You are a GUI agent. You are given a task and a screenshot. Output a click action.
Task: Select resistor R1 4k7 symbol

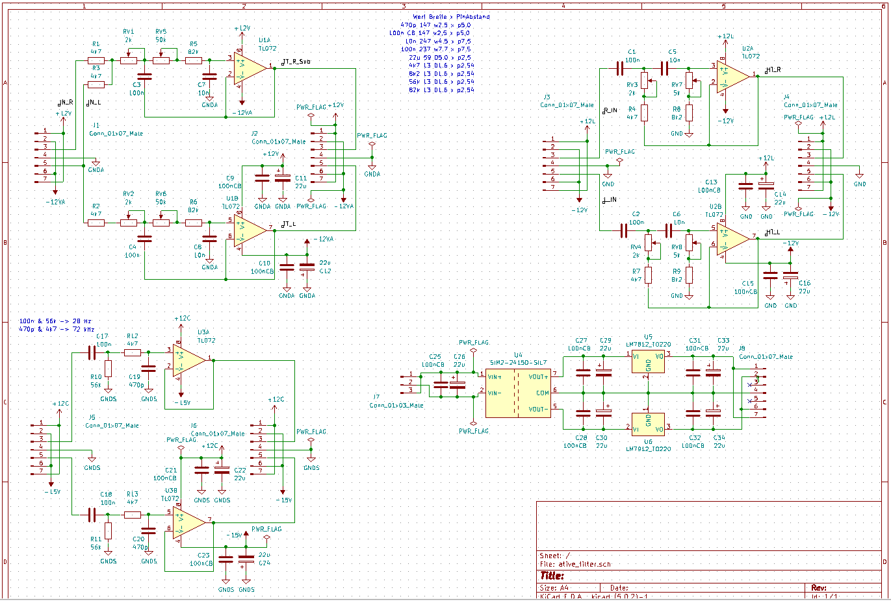[96, 60]
